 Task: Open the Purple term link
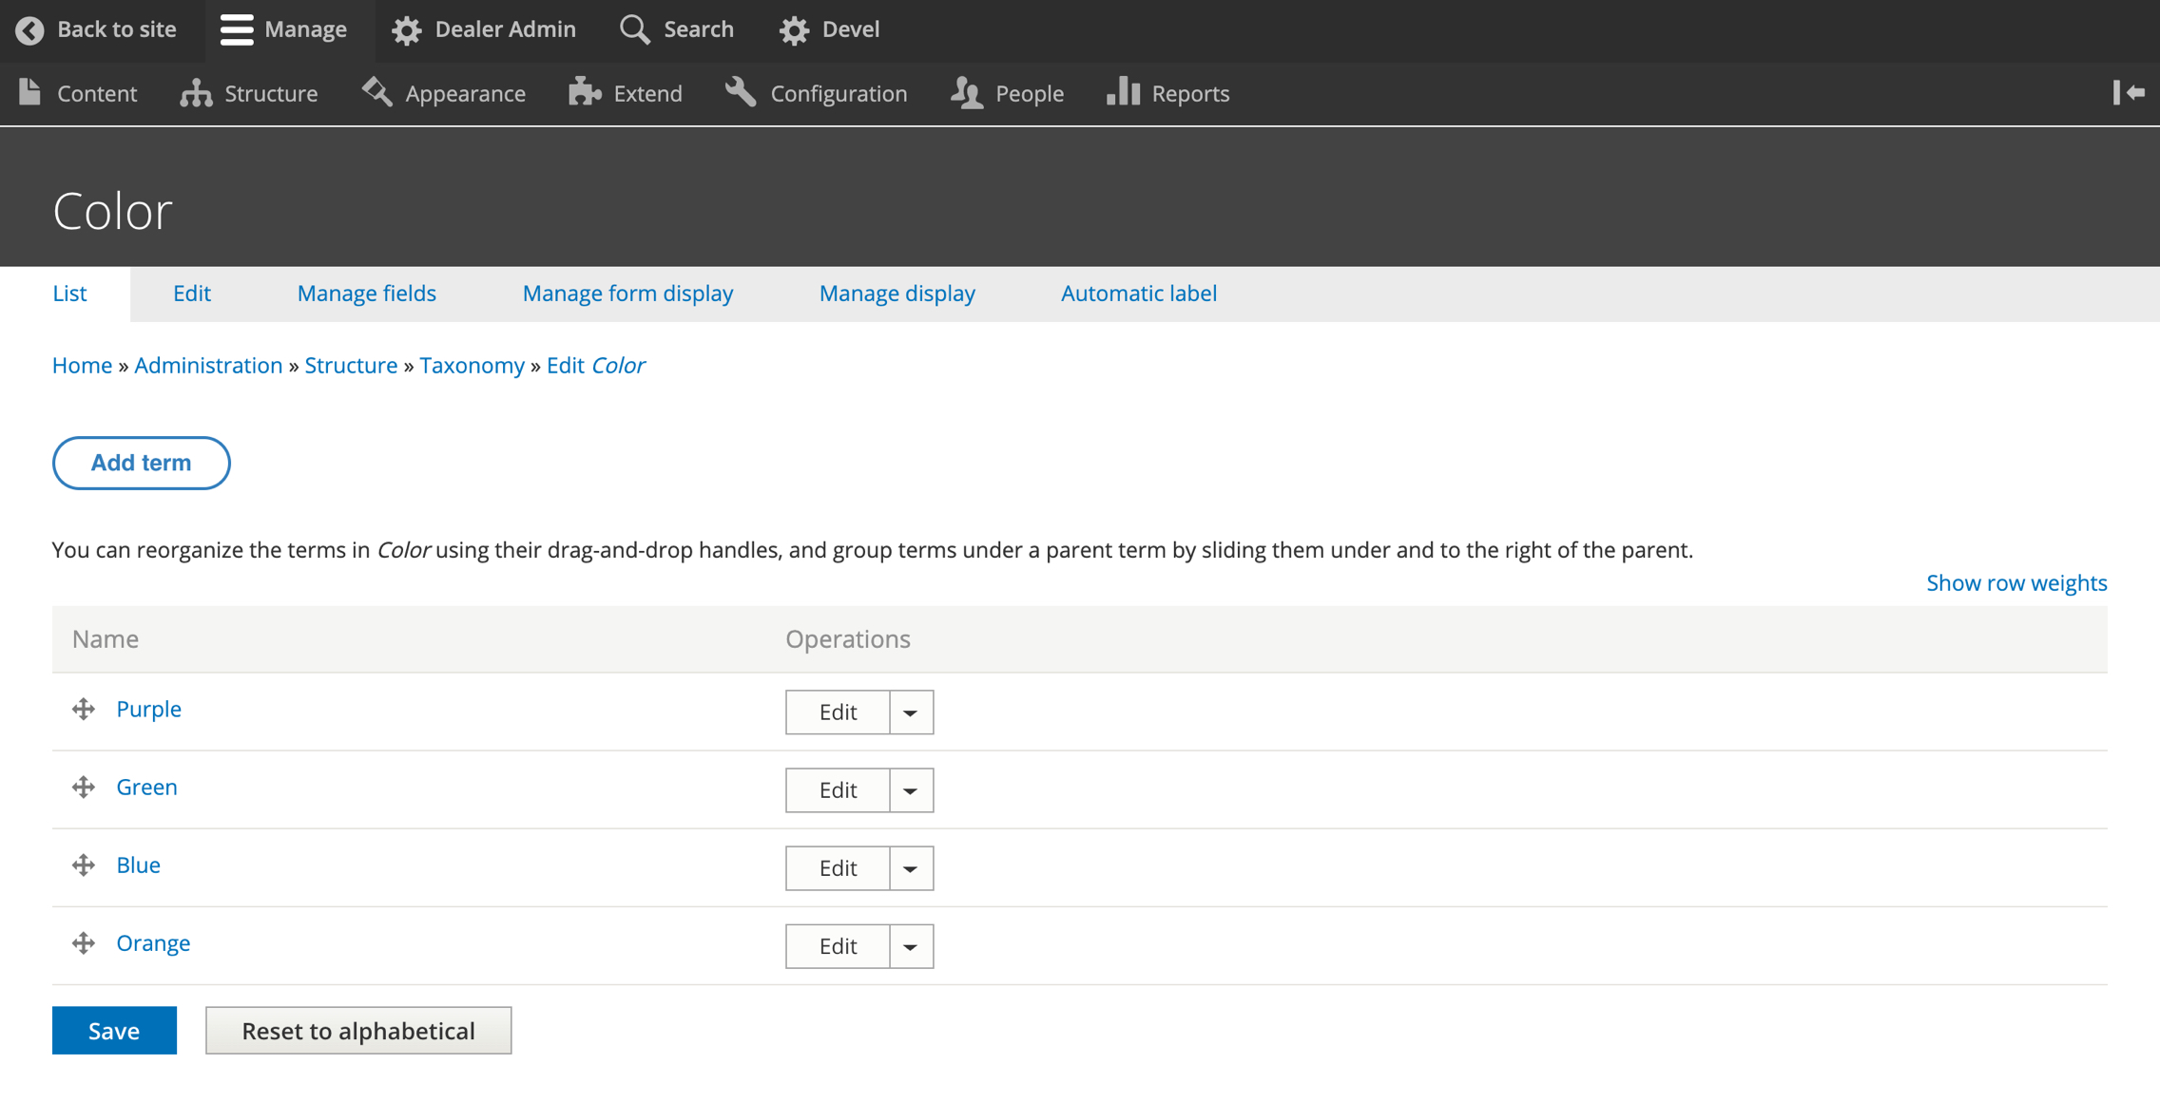148,709
